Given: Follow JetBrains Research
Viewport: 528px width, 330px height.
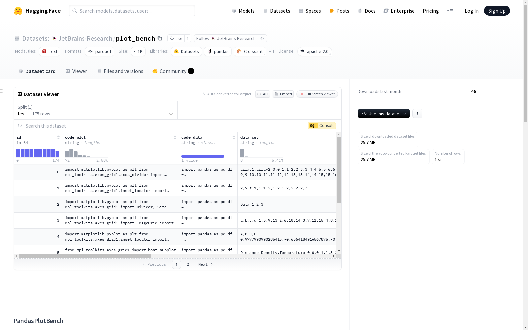Looking at the screenshot, I should 226,38.
